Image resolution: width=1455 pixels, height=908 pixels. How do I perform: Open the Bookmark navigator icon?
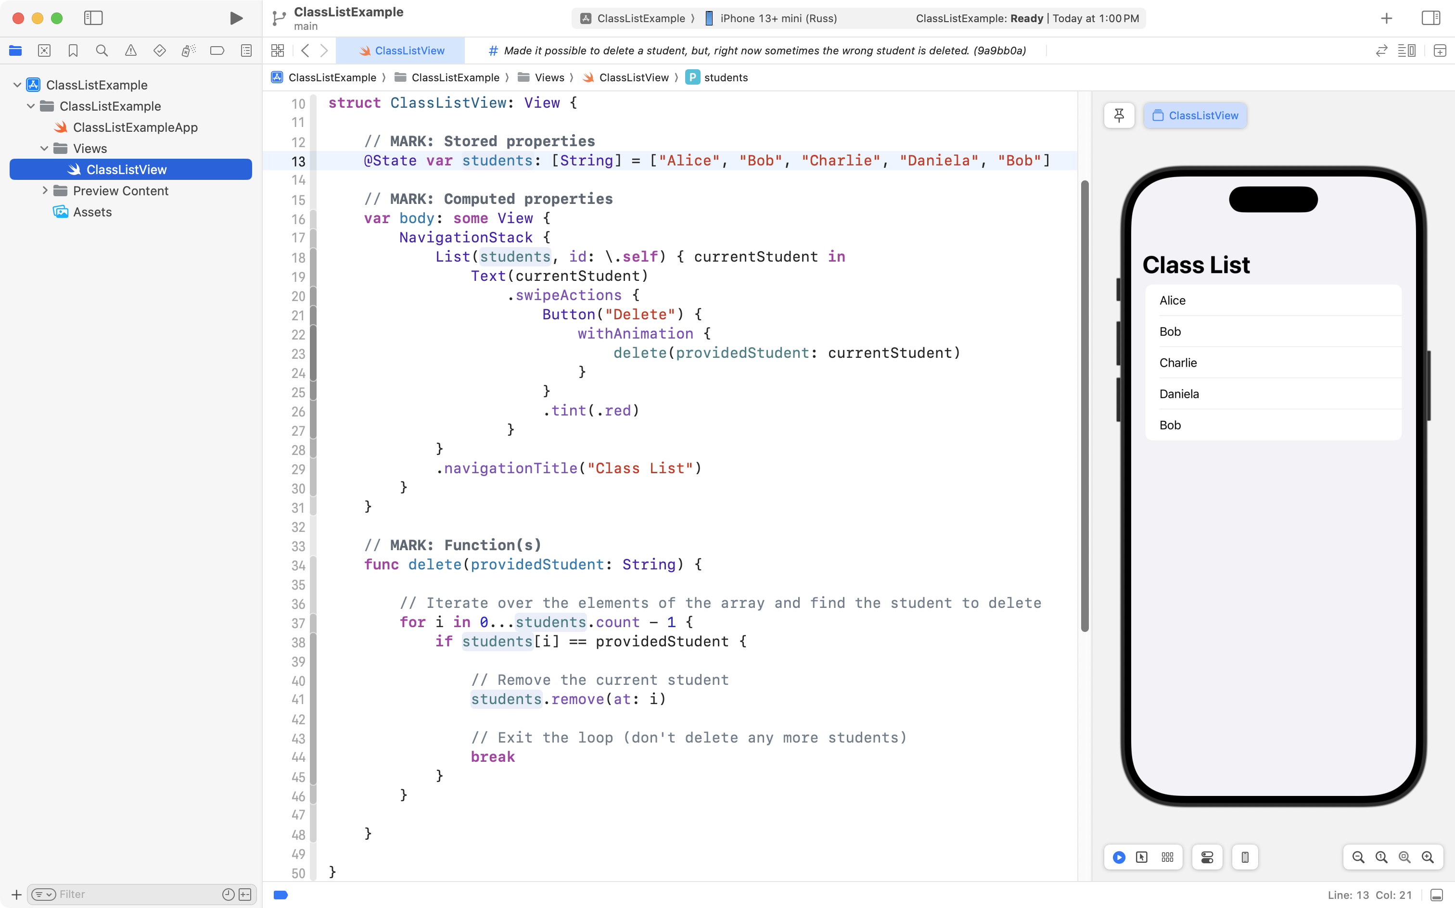click(73, 50)
